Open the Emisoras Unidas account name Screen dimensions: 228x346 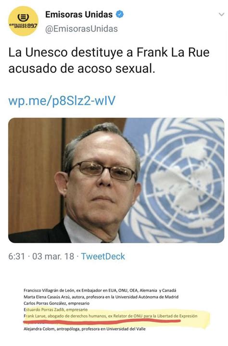pyautogui.click(x=79, y=14)
